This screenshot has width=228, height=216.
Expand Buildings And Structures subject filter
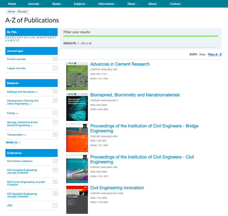point(22,92)
